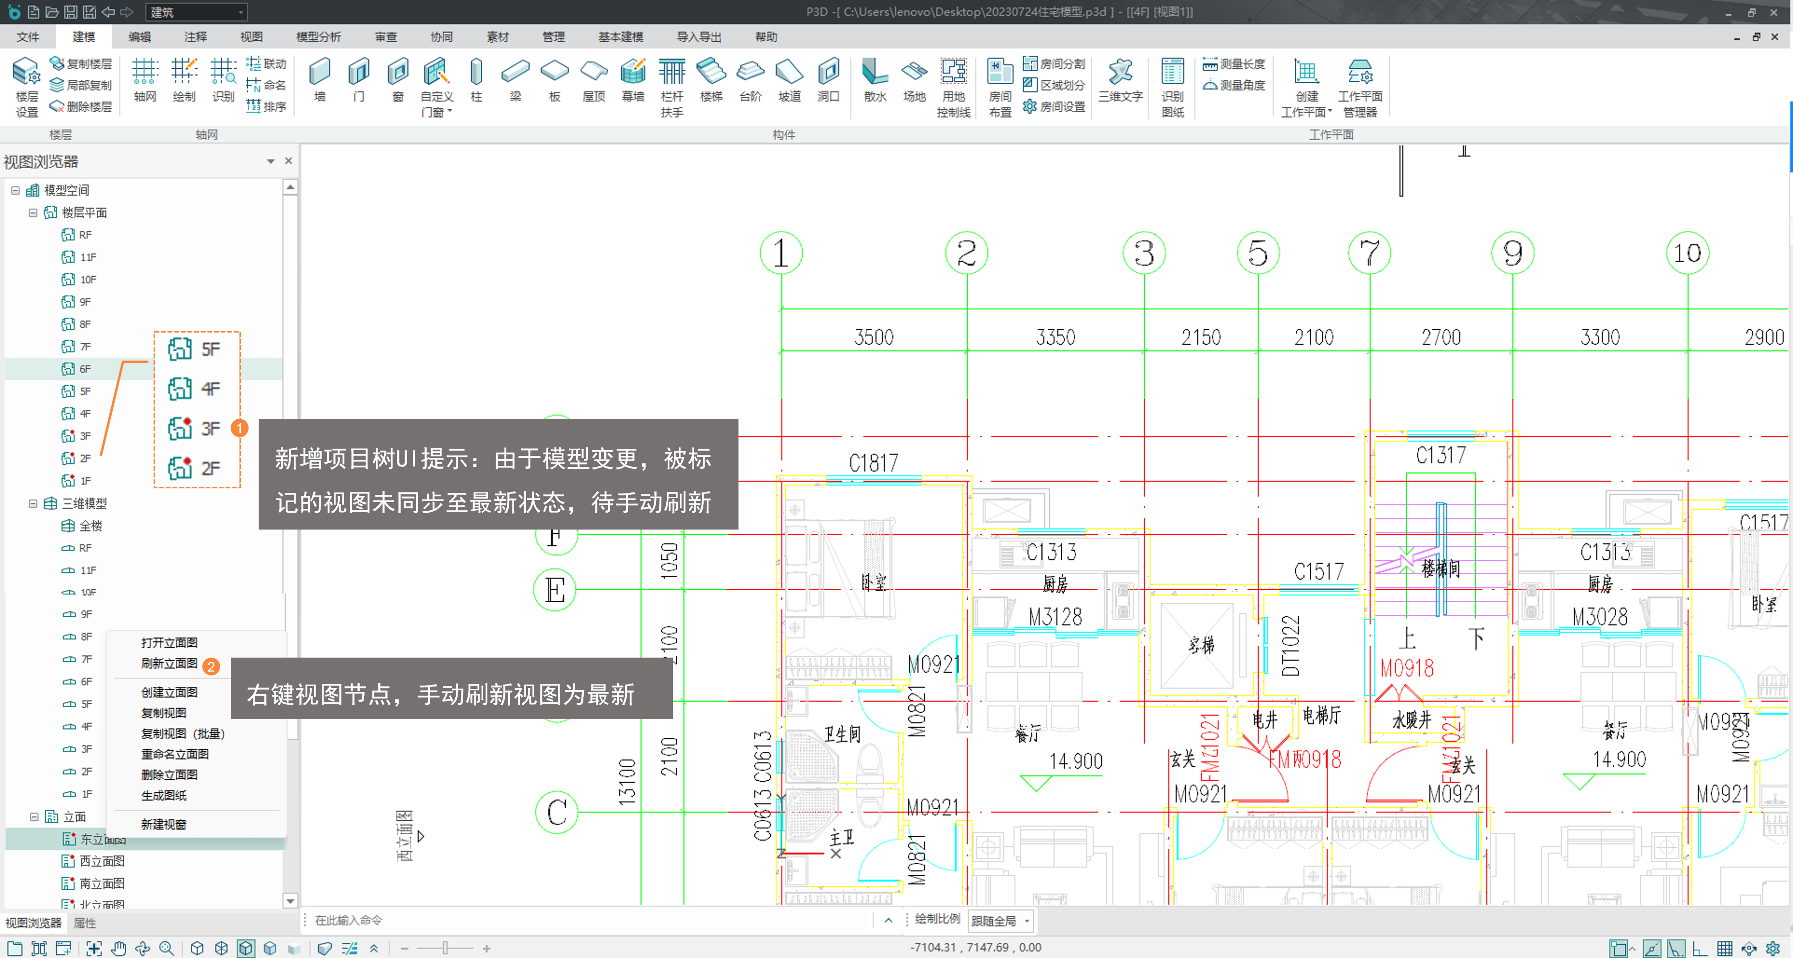Click the zoom slider handle in status bar
Image resolution: width=1793 pixels, height=958 pixels.
pyautogui.click(x=446, y=948)
